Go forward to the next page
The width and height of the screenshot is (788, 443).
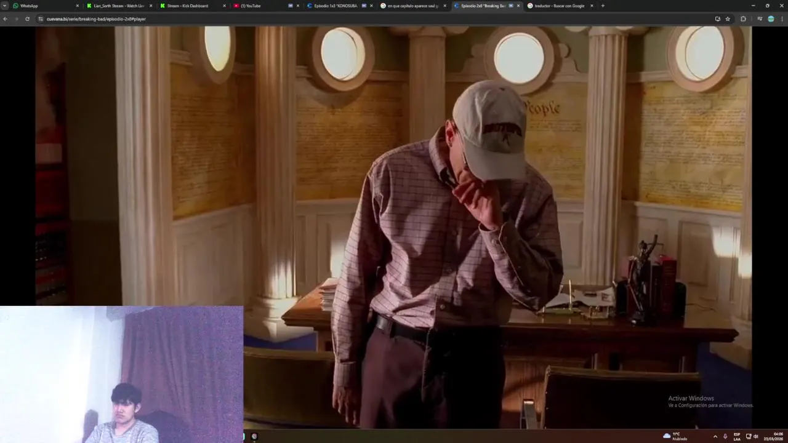click(x=16, y=19)
